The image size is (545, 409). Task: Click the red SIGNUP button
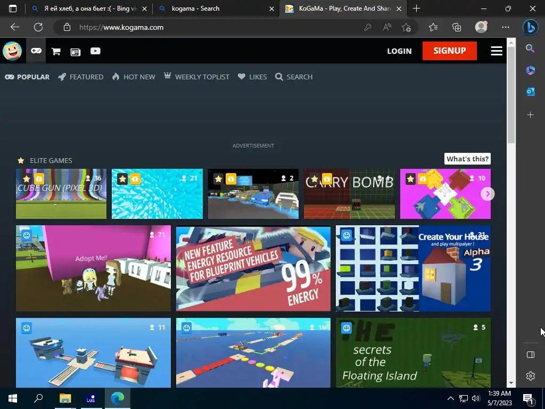coord(449,51)
